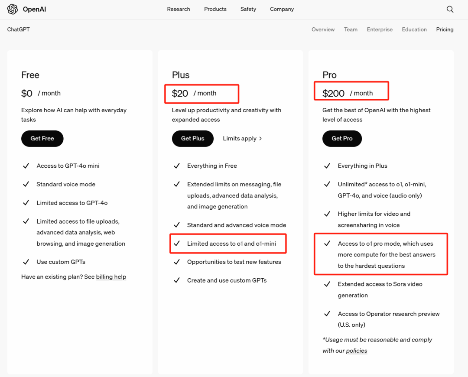
Task: Expand the Limits apply details
Action: coord(240,138)
